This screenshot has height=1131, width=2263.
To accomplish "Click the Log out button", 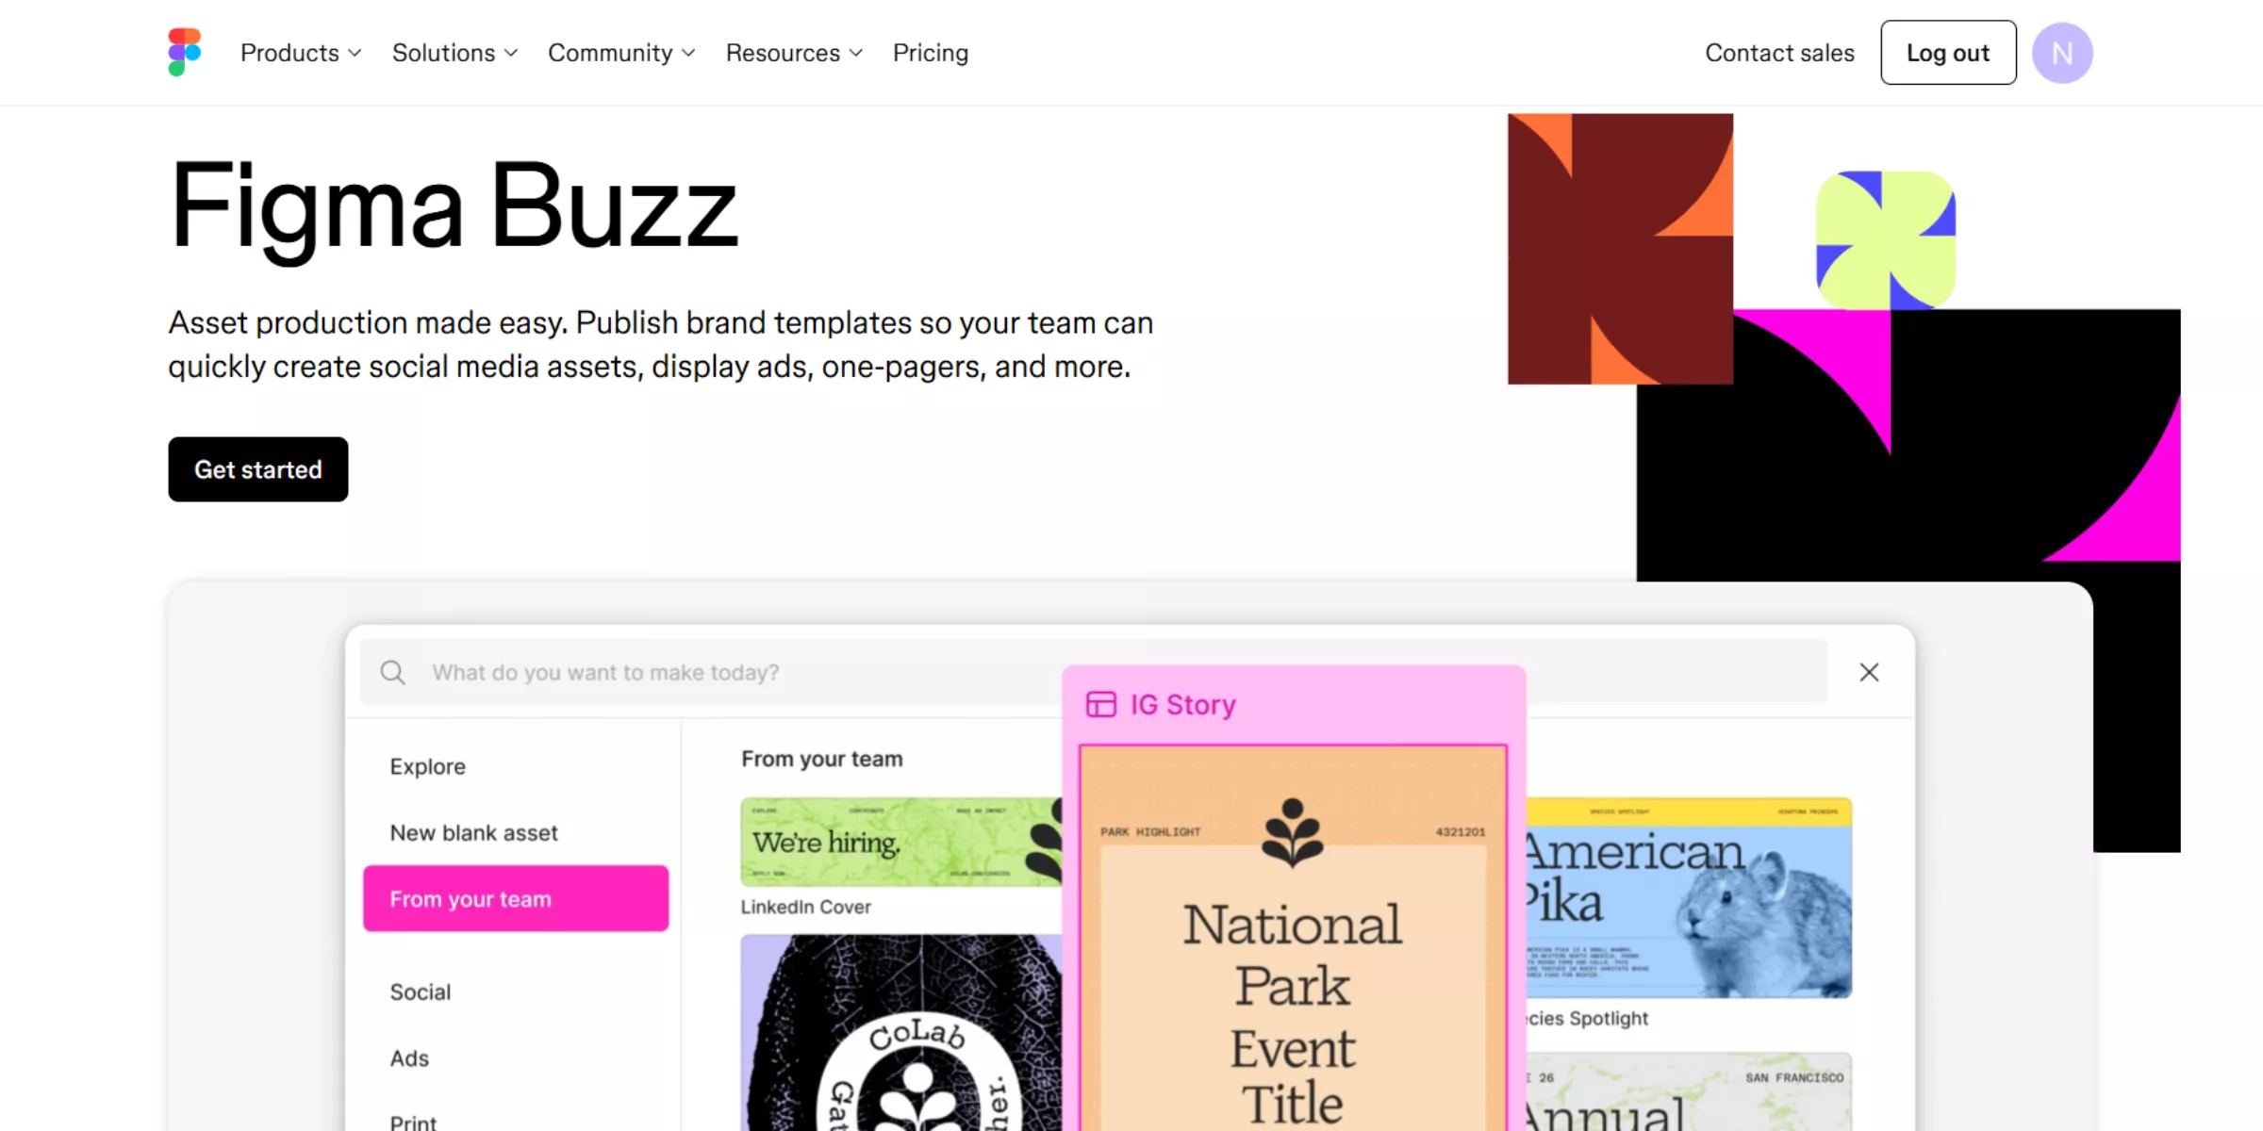I will pos(1948,53).
